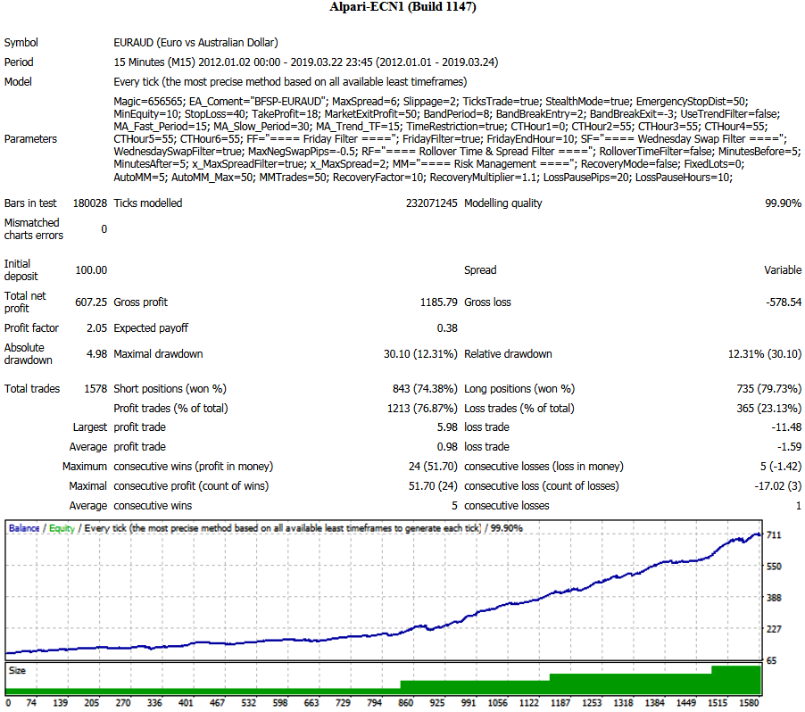
Task: Click the Profit trades value 1213 (76.87%)
Action: click(x=422, y=409)
